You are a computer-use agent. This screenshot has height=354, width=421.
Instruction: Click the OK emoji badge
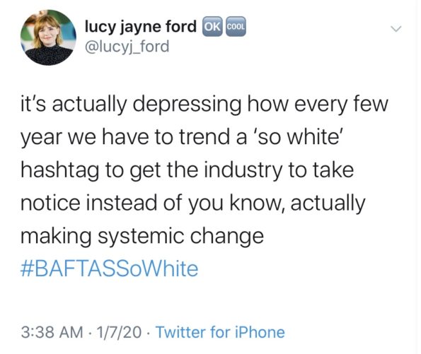tap(213, 26)
